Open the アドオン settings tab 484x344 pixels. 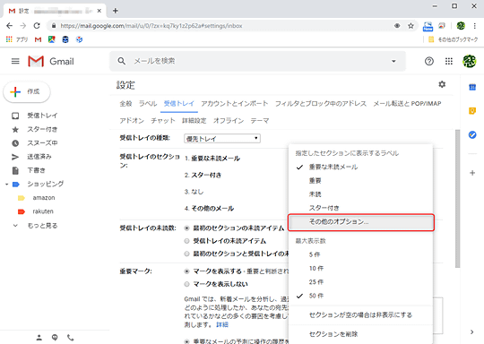[x=132, y=121]
